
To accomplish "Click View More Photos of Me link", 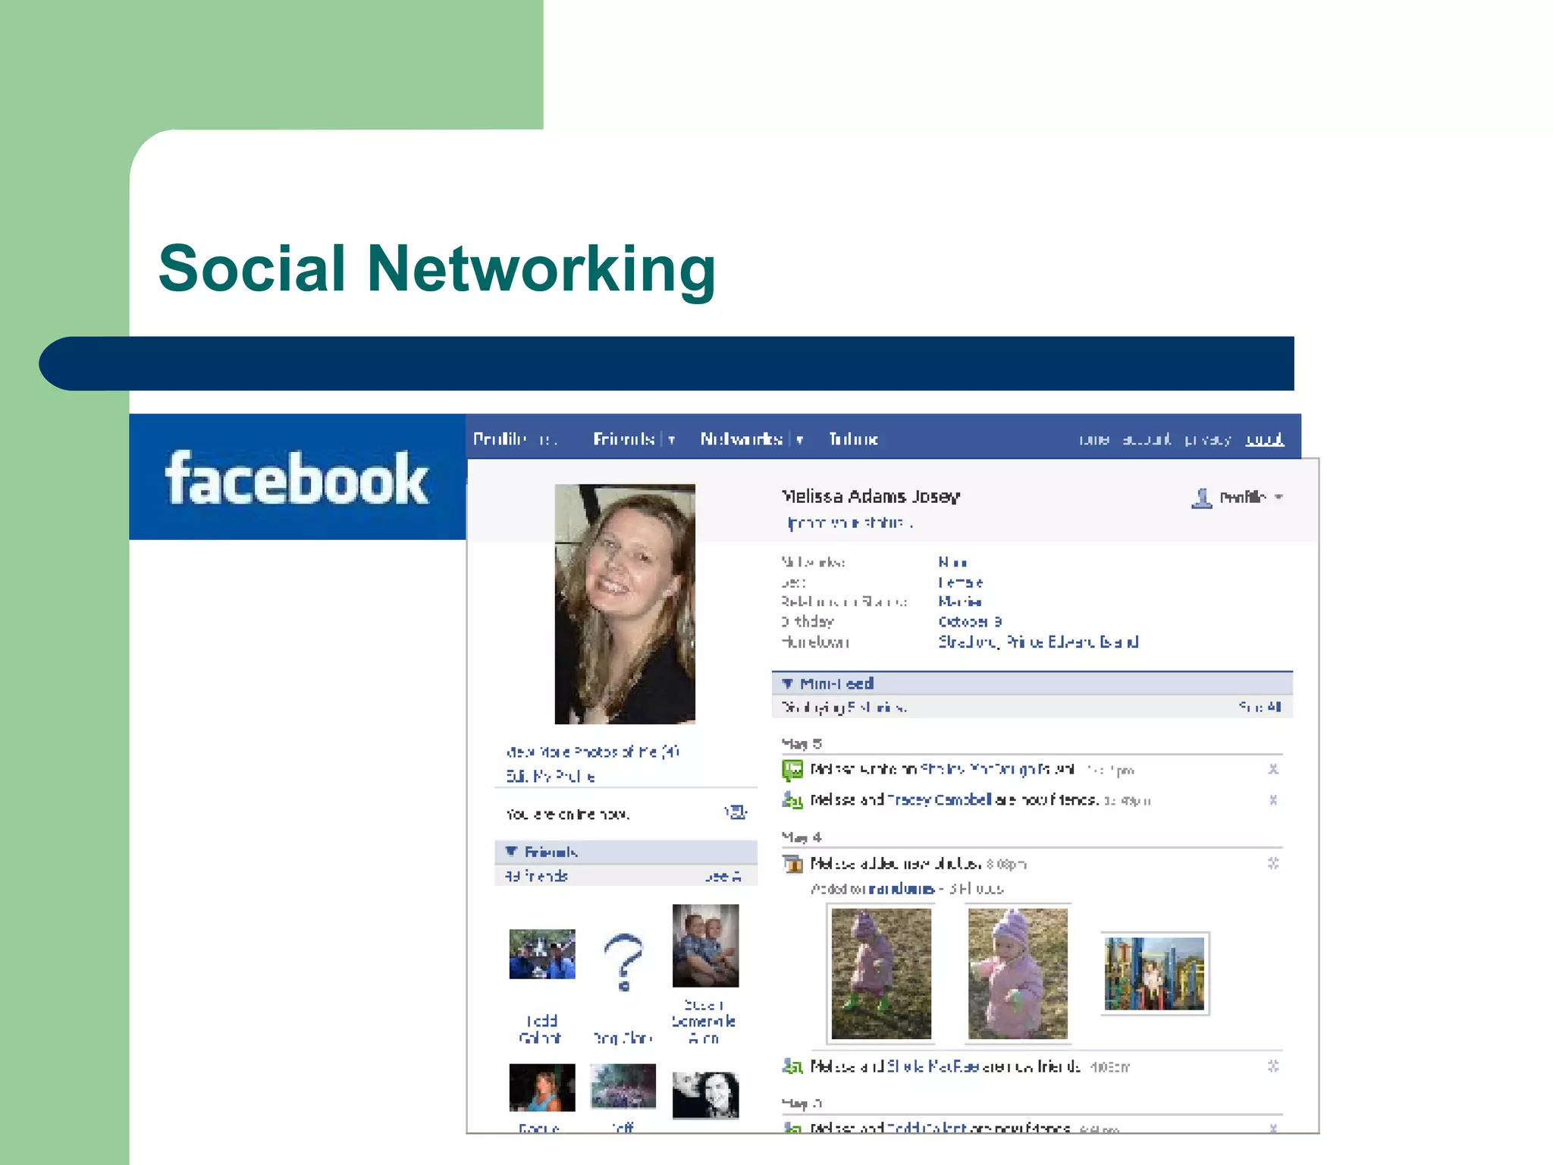I will [592, 752].
